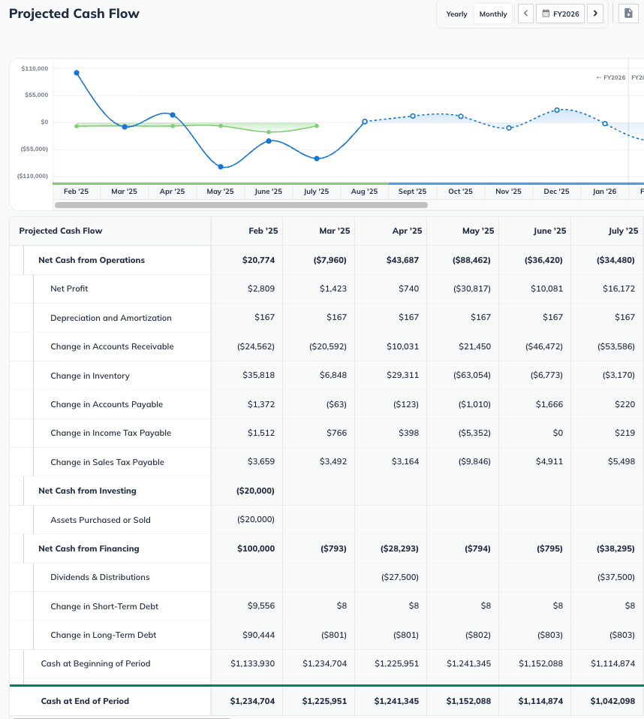Click the ($37,500) dividends value
The width and height of the screenshot is (644, 719).
616,577
